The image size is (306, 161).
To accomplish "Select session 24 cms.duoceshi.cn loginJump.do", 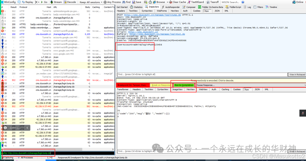I will coord(58,87).
